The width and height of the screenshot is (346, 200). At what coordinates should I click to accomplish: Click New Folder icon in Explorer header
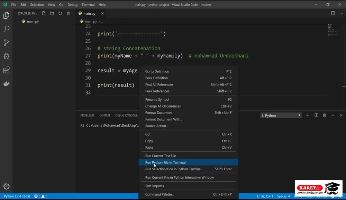[52, 13]
